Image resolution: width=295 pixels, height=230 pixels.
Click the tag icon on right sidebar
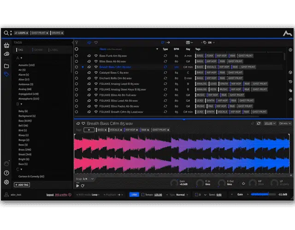tap(290, 90)
